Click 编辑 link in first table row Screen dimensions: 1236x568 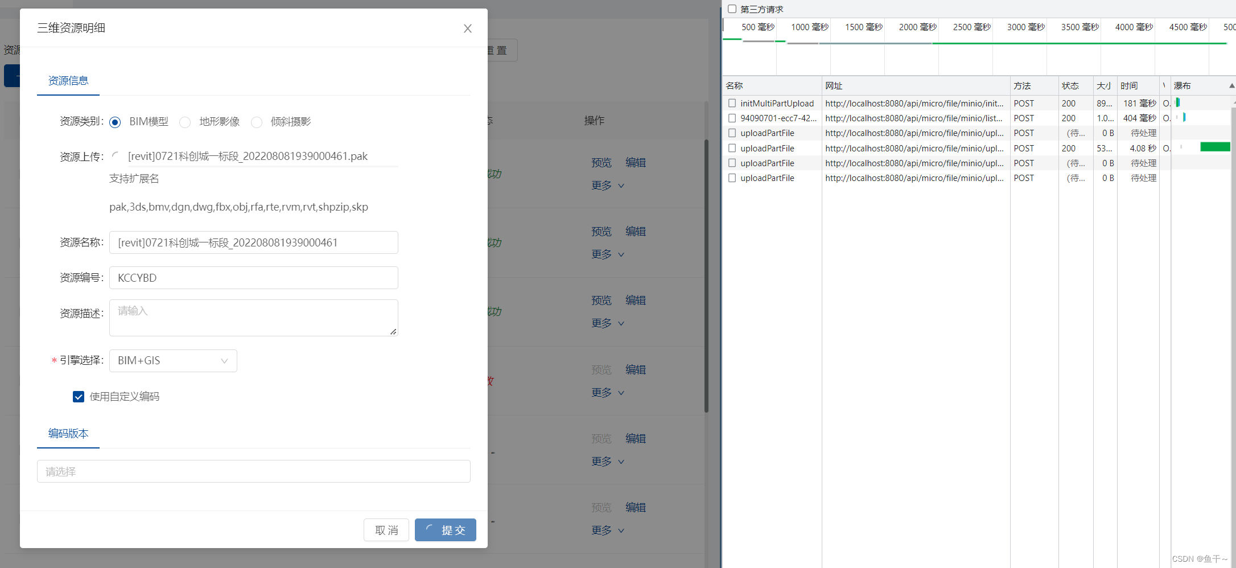tap(636, 163)
